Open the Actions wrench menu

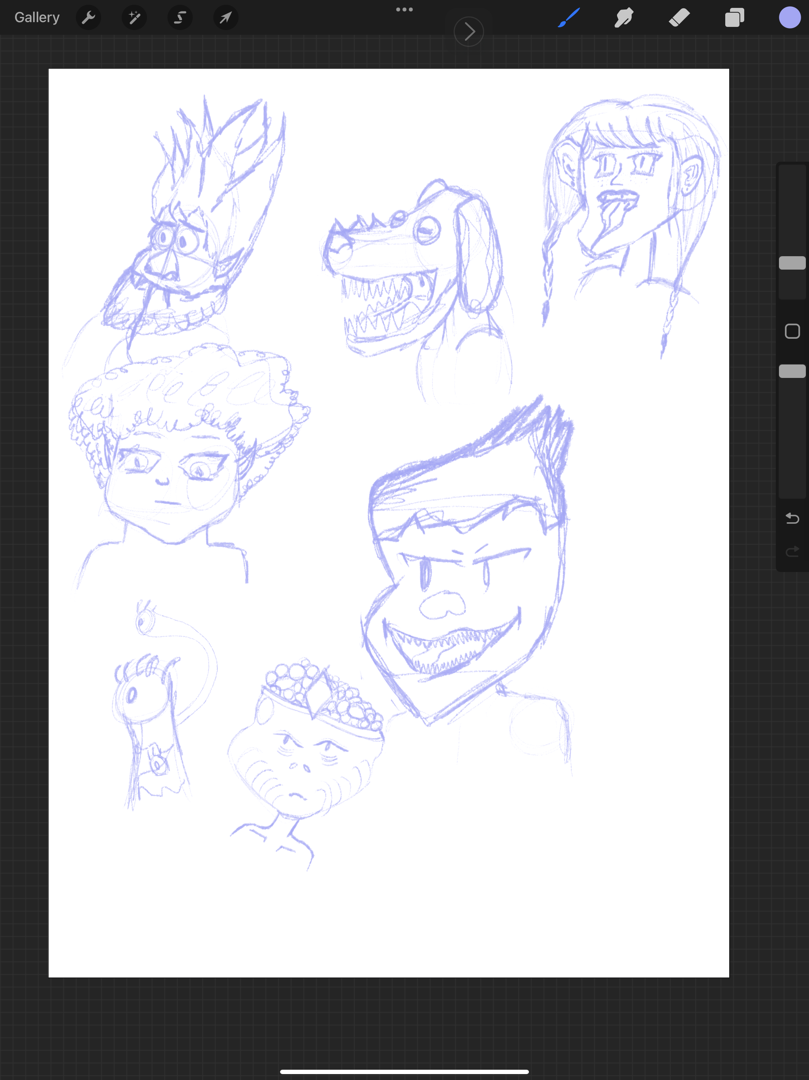88,18
